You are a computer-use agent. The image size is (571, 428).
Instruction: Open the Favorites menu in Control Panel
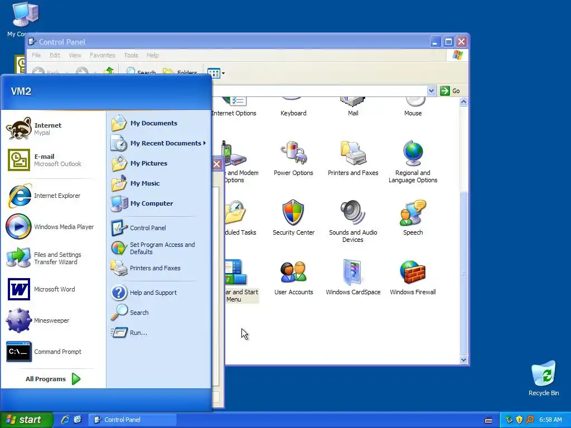click(103, 55)
